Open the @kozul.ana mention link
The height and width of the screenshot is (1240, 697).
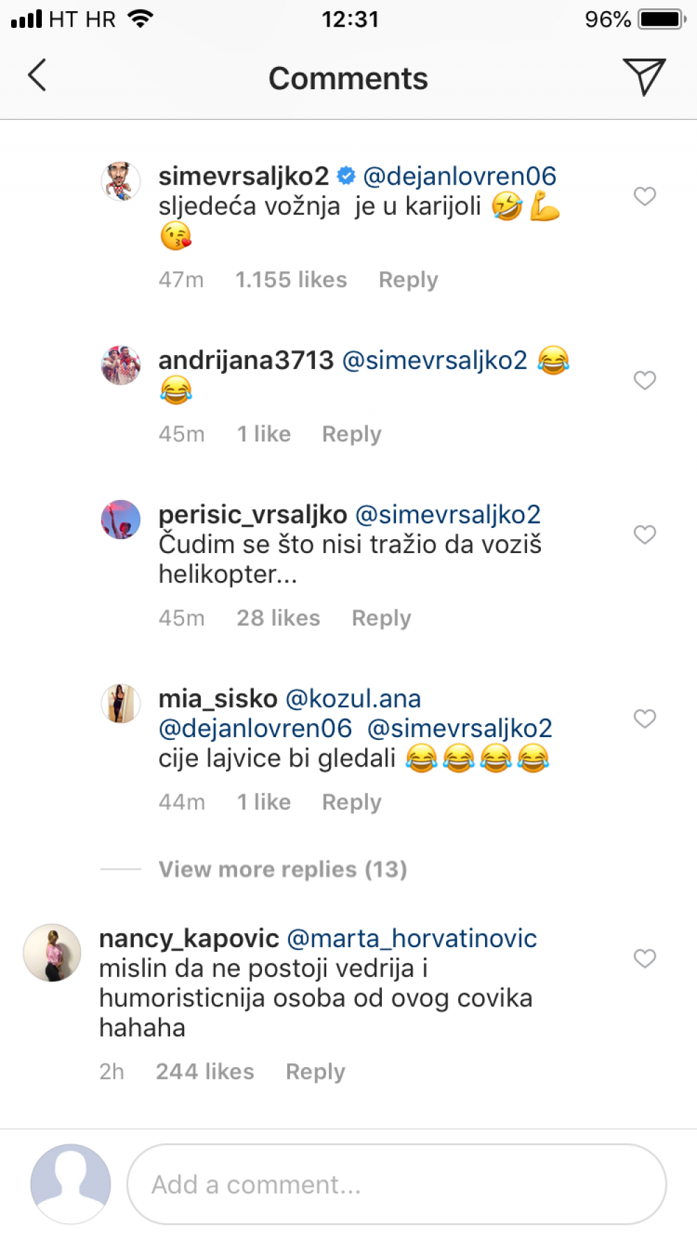353,699
